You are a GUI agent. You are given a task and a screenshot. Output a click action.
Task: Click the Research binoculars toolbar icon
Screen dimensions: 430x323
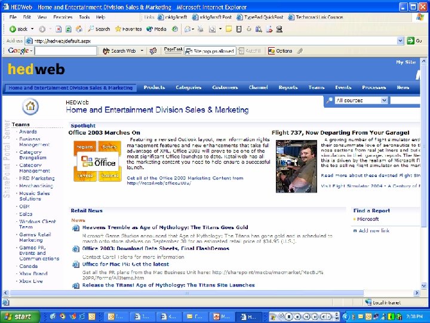click(x=259, y=29)
